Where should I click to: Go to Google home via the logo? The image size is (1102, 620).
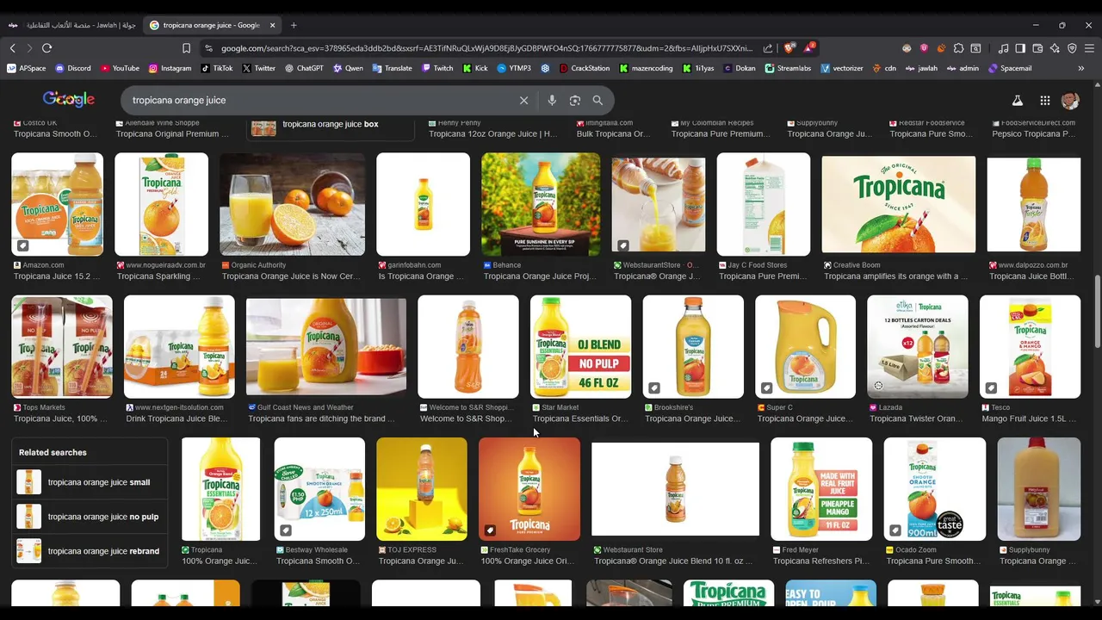click(69, 99)
